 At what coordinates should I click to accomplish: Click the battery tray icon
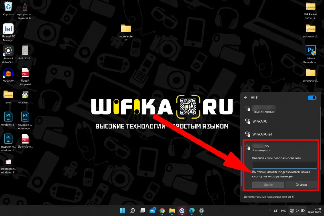[303, 211]
